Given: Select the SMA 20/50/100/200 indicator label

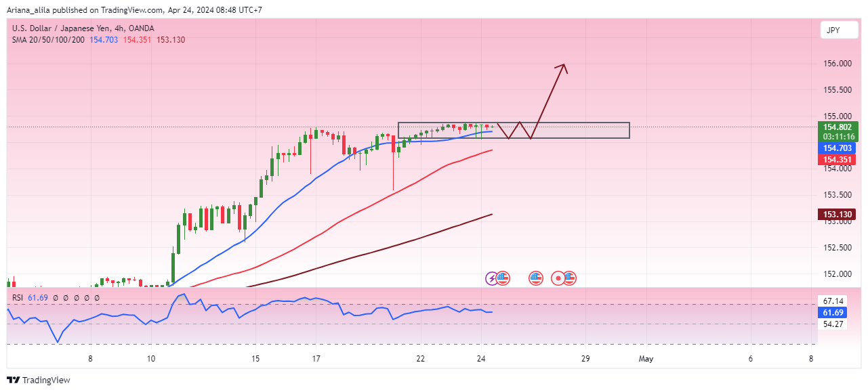Looking at the screenshot, I should pos(48,40).
